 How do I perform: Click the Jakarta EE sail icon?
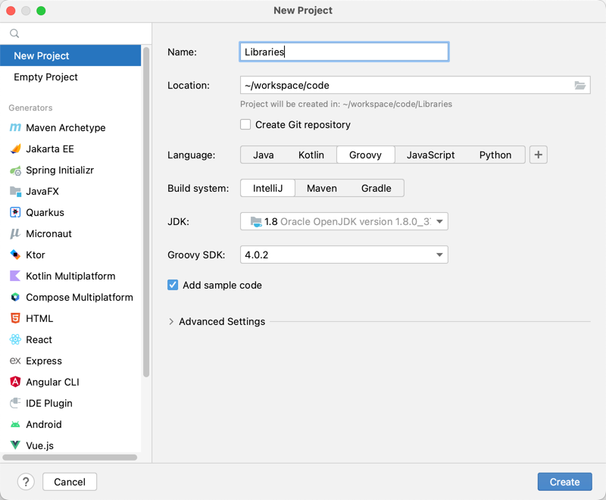tap(15, 148)
